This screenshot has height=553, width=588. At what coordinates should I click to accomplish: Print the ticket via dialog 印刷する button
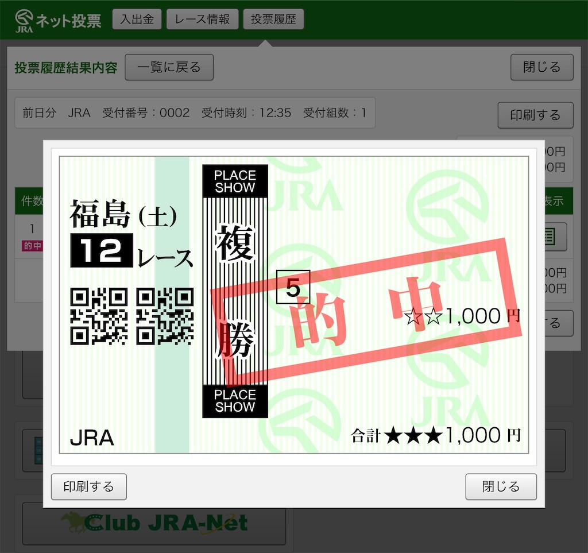(89, 486)
